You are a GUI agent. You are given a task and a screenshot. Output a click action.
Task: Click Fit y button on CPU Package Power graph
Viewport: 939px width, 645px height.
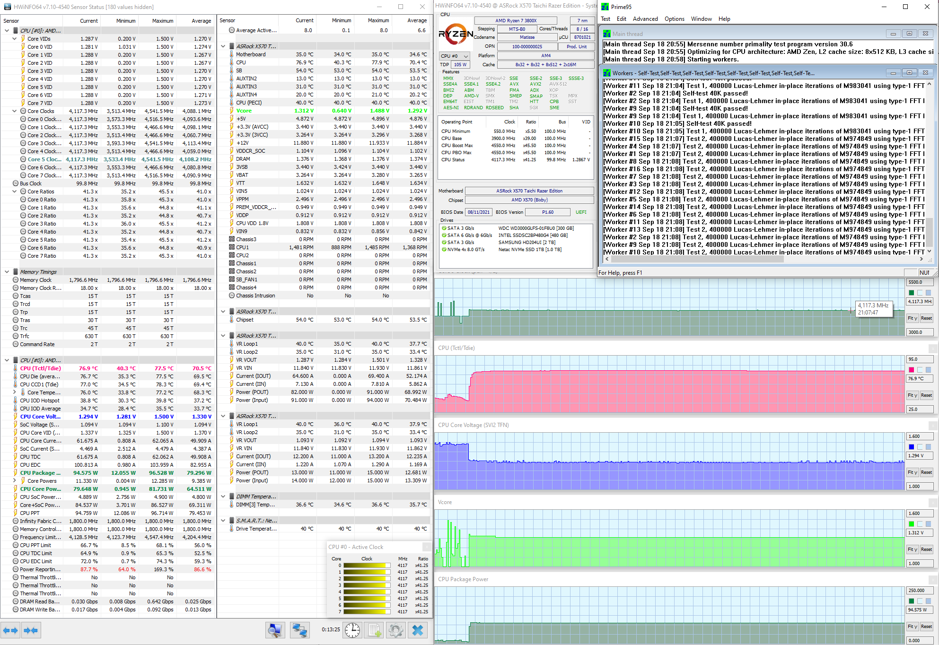[x=912, y=627]
